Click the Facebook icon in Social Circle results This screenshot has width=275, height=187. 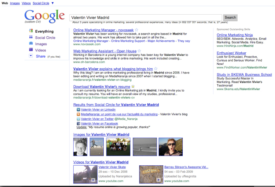pyautogui.click(x=79, y=124)
